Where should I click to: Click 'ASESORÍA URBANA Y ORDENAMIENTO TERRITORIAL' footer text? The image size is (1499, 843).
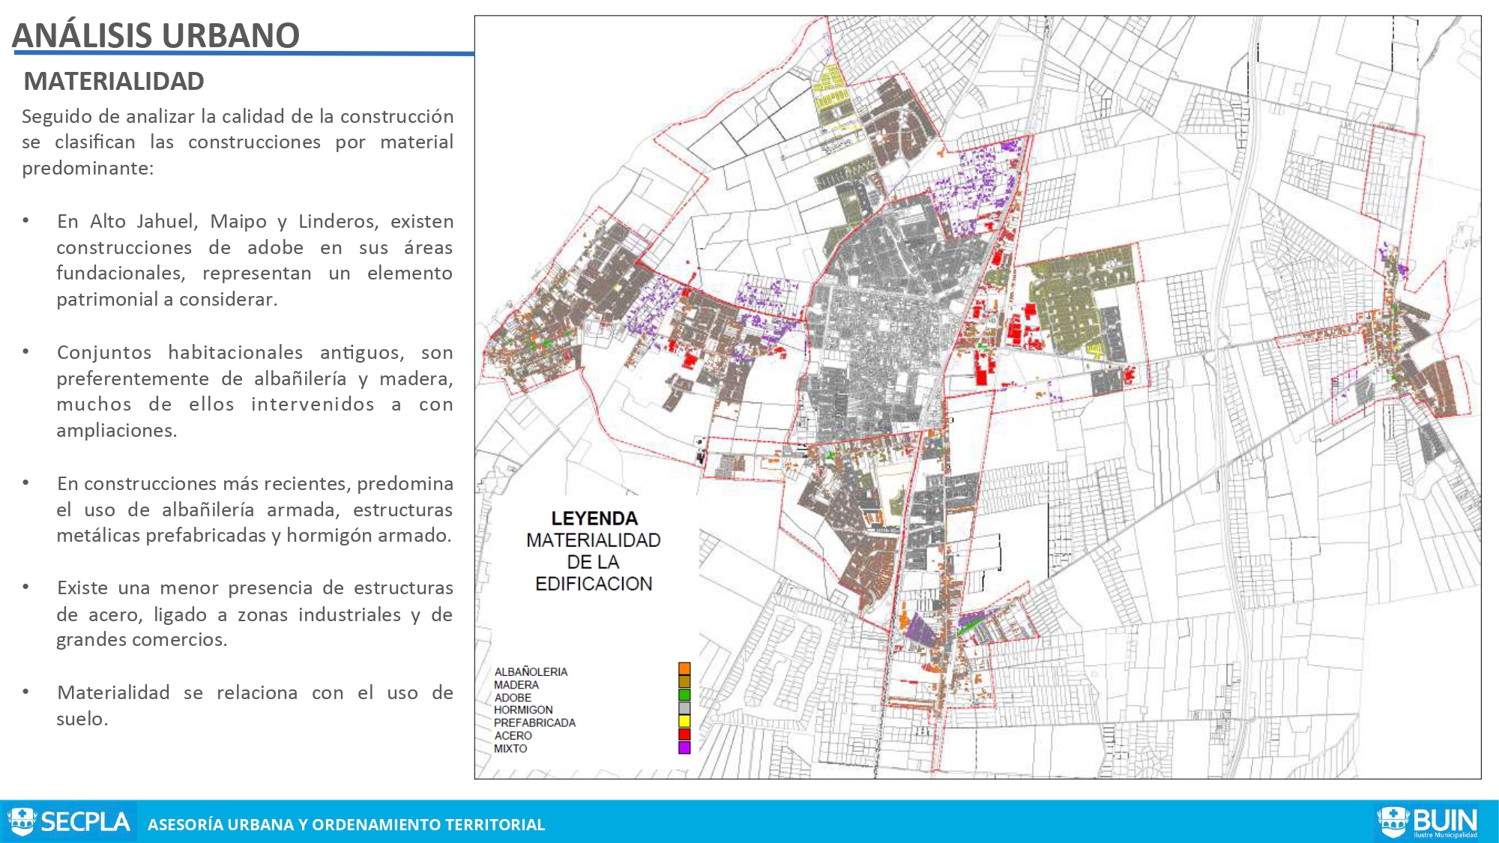click(x=346, y=824)
